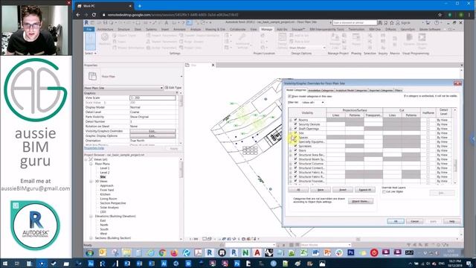Open the Revit application menu R icon
Image resolution: width=476 pixels, height=268 pixels.
click(86, 23)
